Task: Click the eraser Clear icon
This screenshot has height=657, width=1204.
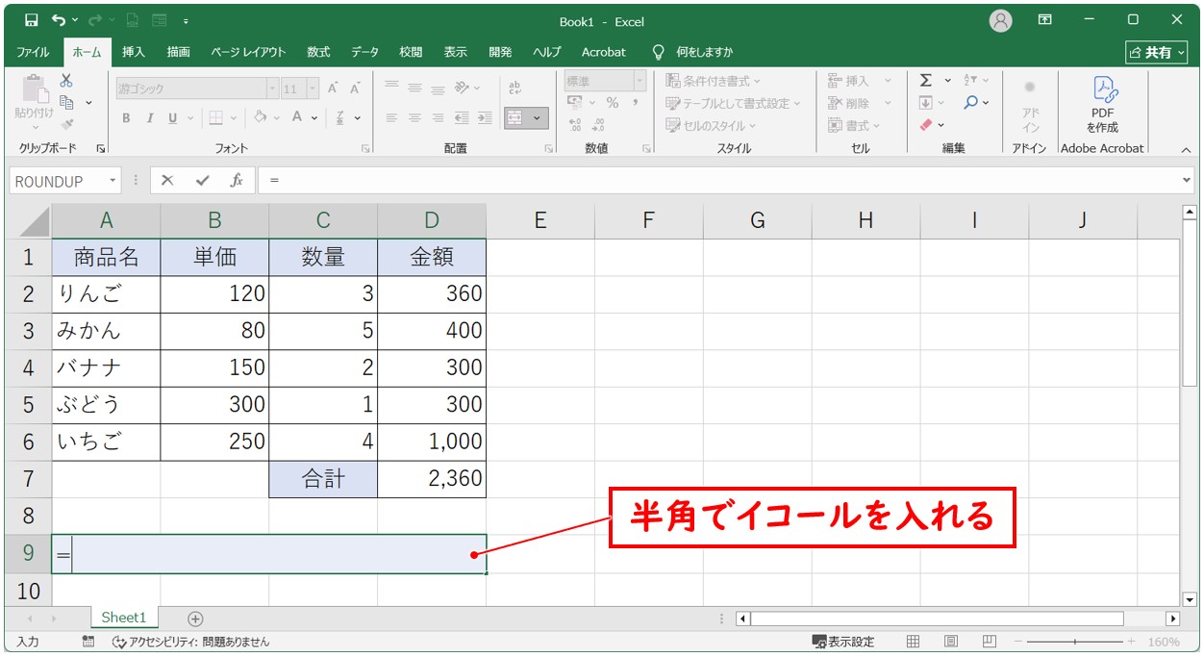Action: [924, 123]
